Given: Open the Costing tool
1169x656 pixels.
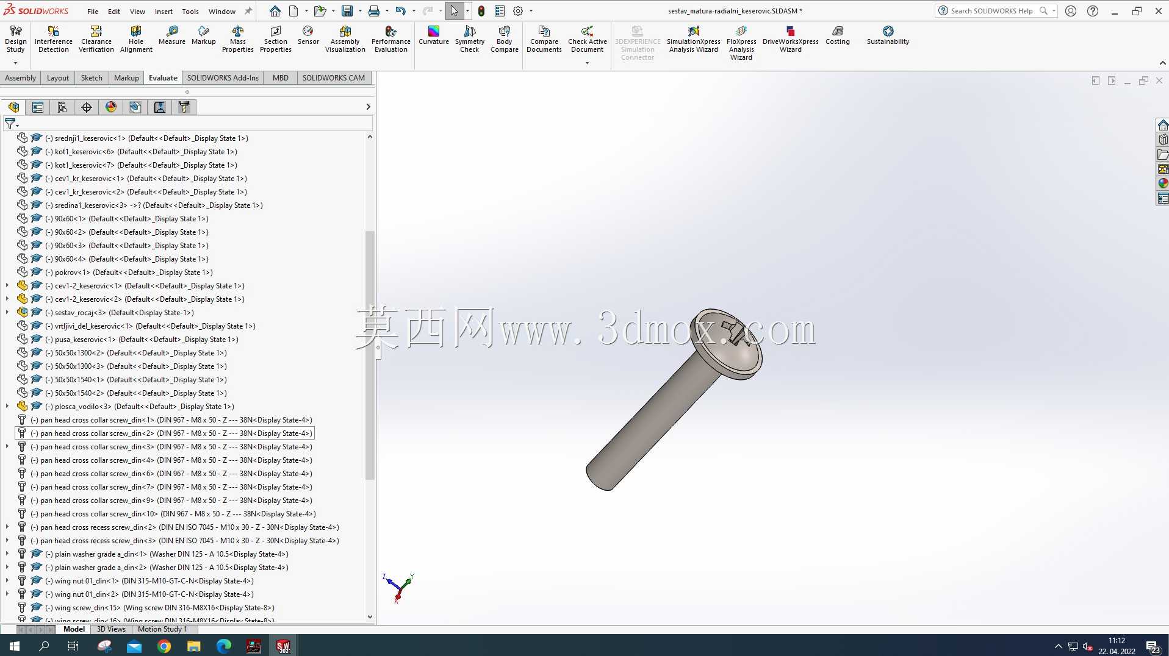Looking at the screenshot, I should coord(838,36).
